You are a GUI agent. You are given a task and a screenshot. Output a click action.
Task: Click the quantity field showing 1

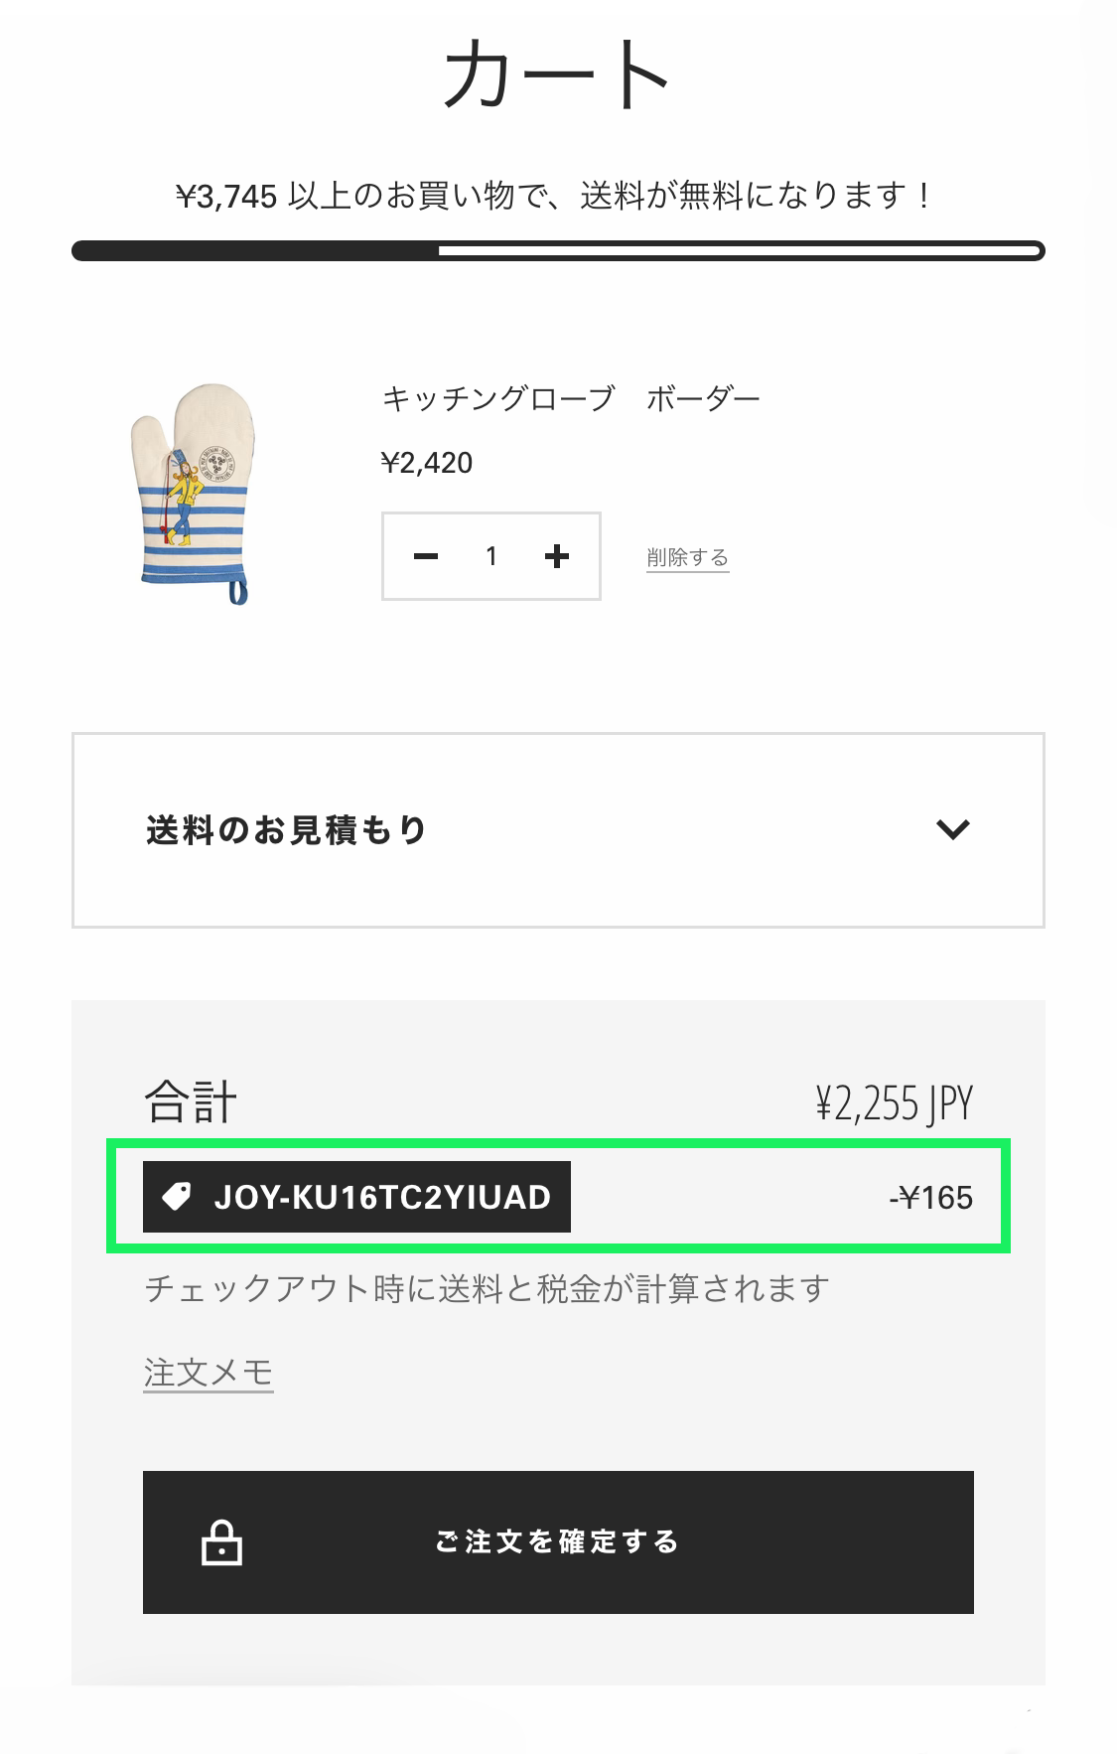pyautogui.click(x=491, y=556)
